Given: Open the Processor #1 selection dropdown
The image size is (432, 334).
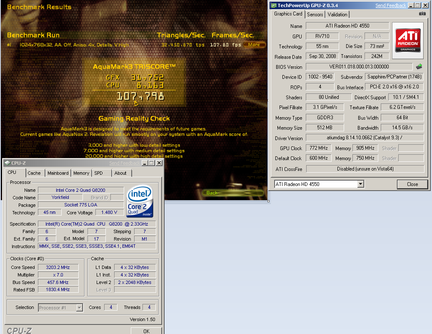Looking at the screenshot, I should pos(79,308).
